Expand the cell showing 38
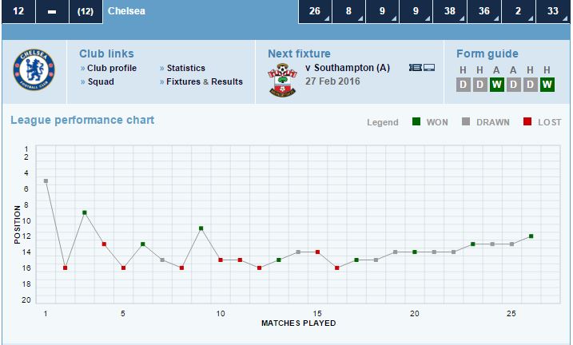The height and width of the screenshot is (345, 573). point(451,12)
